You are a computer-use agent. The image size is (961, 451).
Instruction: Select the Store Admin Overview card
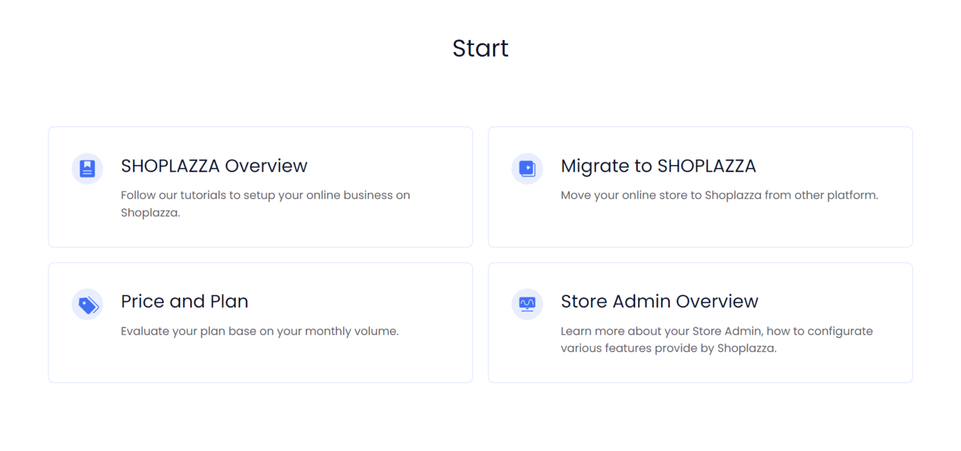point(700,322)
